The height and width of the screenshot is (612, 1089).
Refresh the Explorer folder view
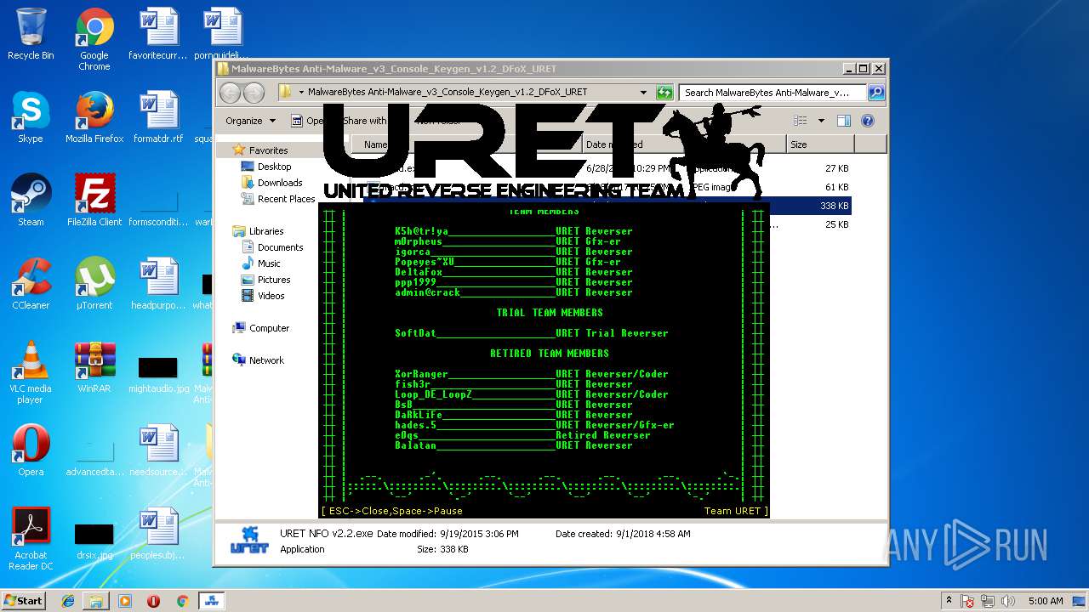(664, 93)
